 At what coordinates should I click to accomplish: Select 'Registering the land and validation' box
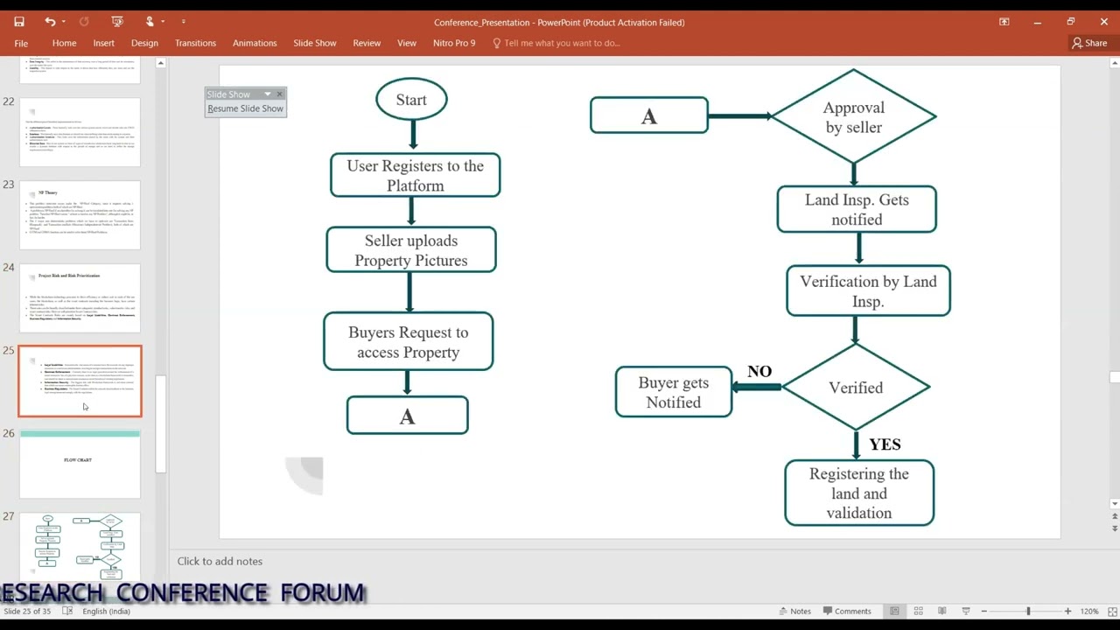859,493
